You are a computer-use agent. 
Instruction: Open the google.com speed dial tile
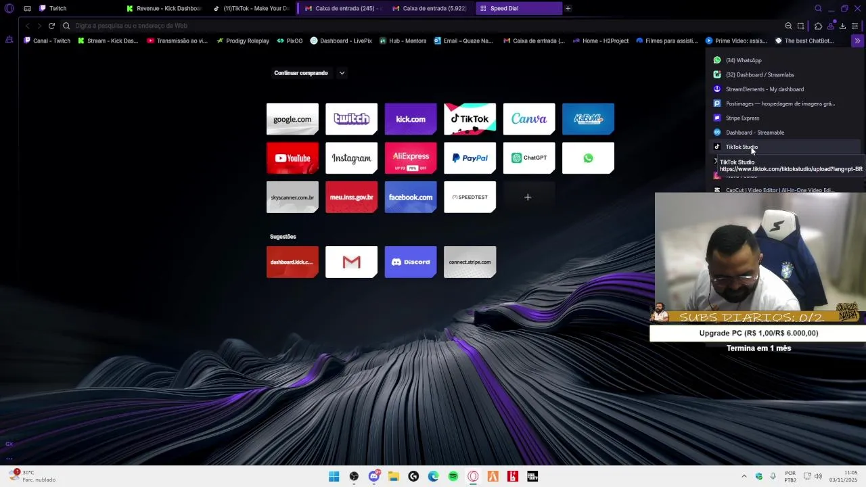[x=292, y=119]
